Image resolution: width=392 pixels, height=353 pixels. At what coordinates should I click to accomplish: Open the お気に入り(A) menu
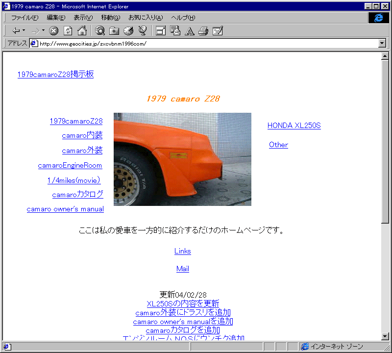coord(146,18)
